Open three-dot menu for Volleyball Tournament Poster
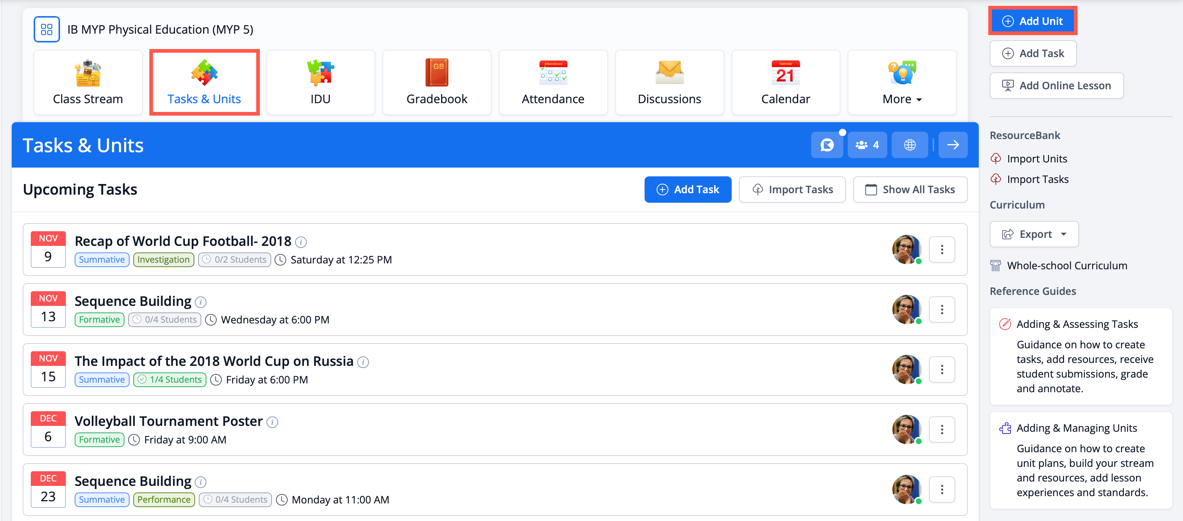The height and width of the screenshot is (521, 1183). pyautogui.click(x=941, y=430)
